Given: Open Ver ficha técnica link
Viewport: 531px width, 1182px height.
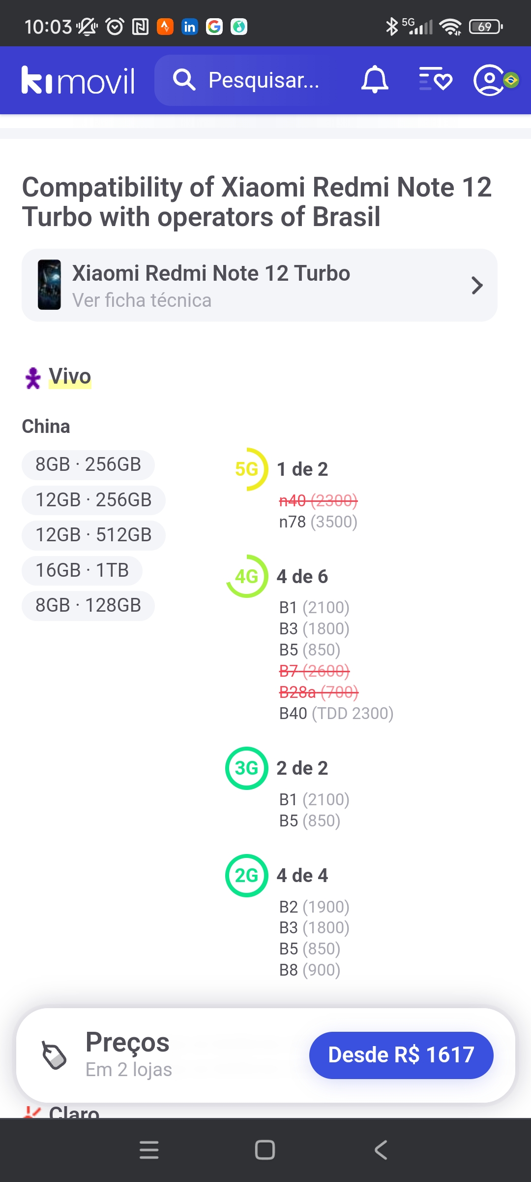Looking at the screenshot, I should coord(142,300).
